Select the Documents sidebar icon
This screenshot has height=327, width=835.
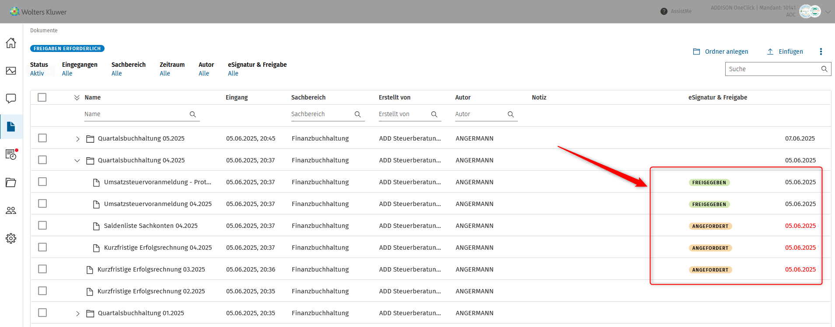pyautogui.click(x=11, y=127)
